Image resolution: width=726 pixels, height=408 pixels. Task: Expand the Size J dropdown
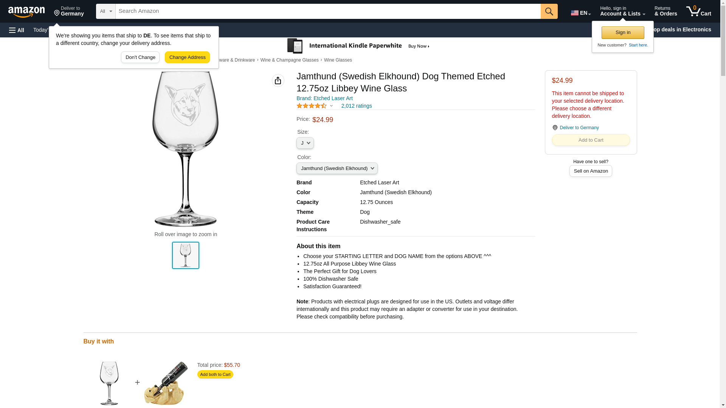(x=305, y=143)
